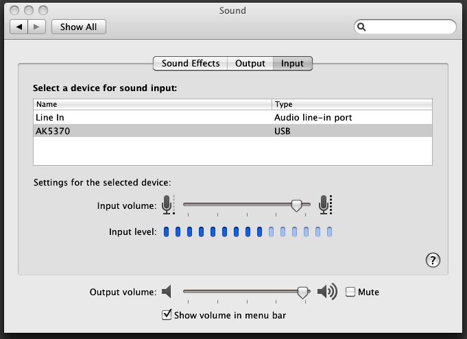This screenshot has width=467, height=339.
Task: Uncheck Show volume in menu bar
Action: pyautogui.click(x=166, y=315)
